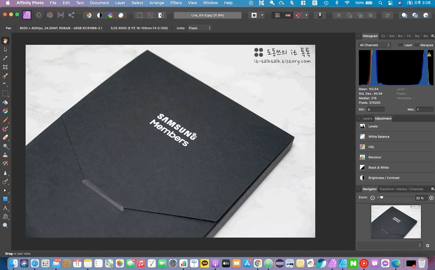Viewport: 435px width, 270px height.
Task: Open the snapping options dropdown arrow
Action: tap(306, 15)
